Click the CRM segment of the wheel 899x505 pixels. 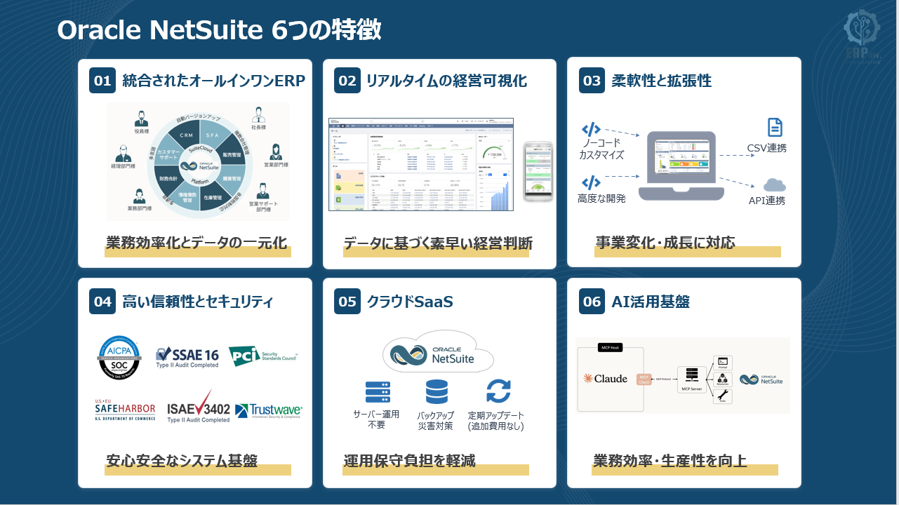tap(186, 135)
